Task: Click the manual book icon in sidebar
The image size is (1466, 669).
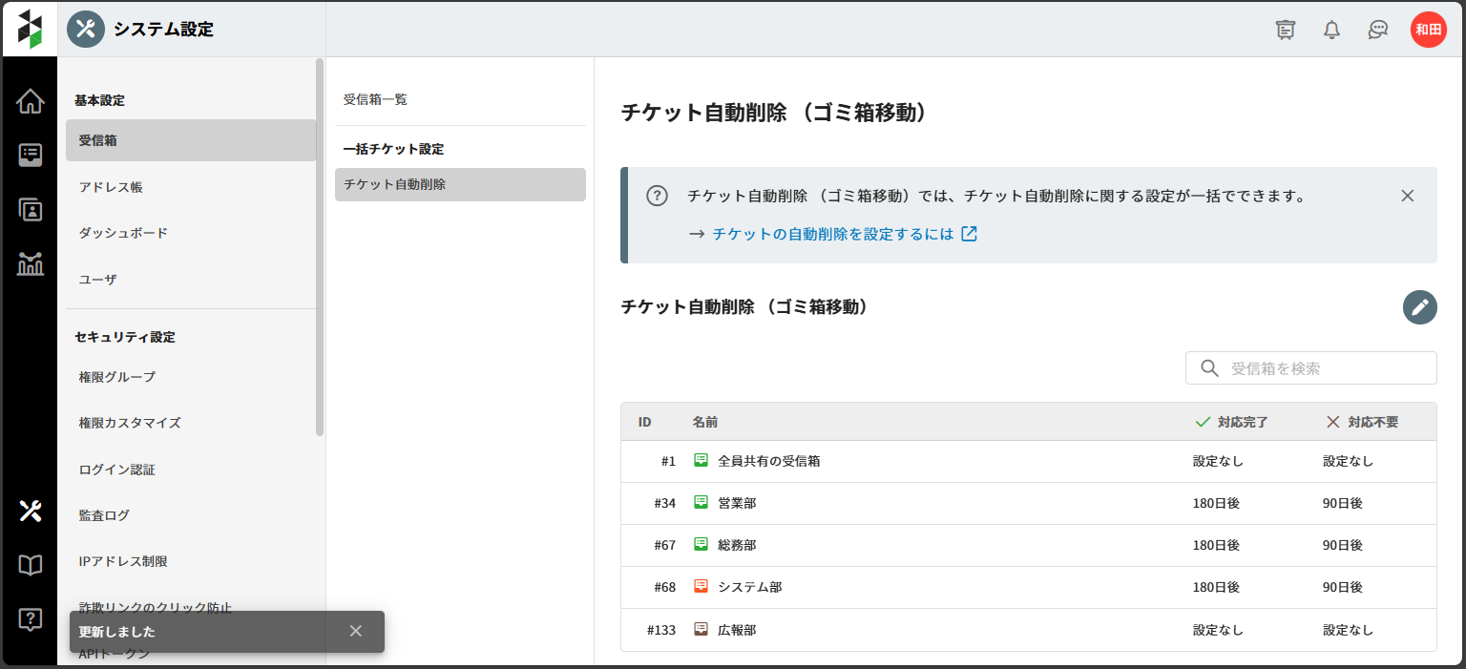Action: [x=30, y=565]
